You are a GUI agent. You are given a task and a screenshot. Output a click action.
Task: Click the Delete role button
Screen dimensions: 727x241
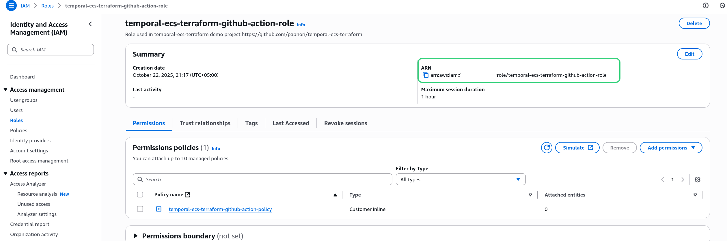(694, 23)
